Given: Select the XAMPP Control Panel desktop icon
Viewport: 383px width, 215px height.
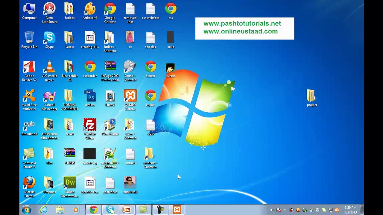Looking at the screenshot, I should 130,99.
